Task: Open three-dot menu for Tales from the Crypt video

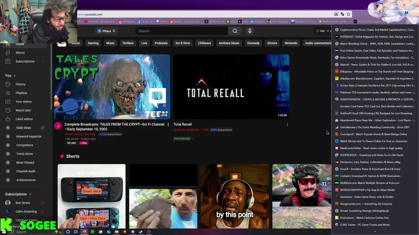Action: (168, 124)
